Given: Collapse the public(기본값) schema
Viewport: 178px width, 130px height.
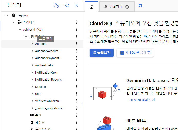Looking at the screenshot, I should [x=20, y=30].
